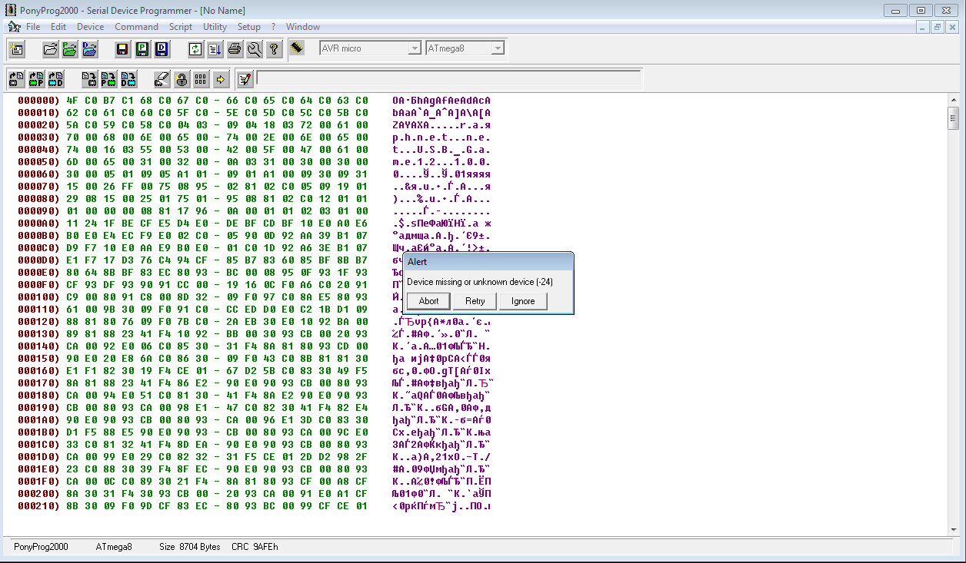
Task: Write program memory (P) icon
Action: pos(108,78)
